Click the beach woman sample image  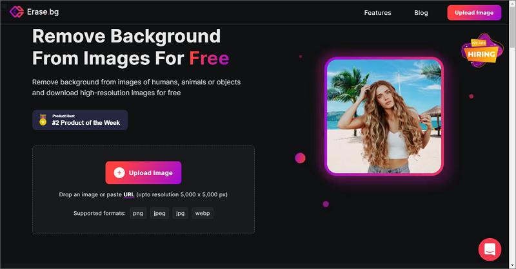tap(384, 116)
